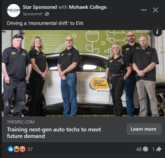The height and width of the screenshot is (158, 165).
Task: Open the ad info 'i' icon
Action: click(x=157, y=32)
